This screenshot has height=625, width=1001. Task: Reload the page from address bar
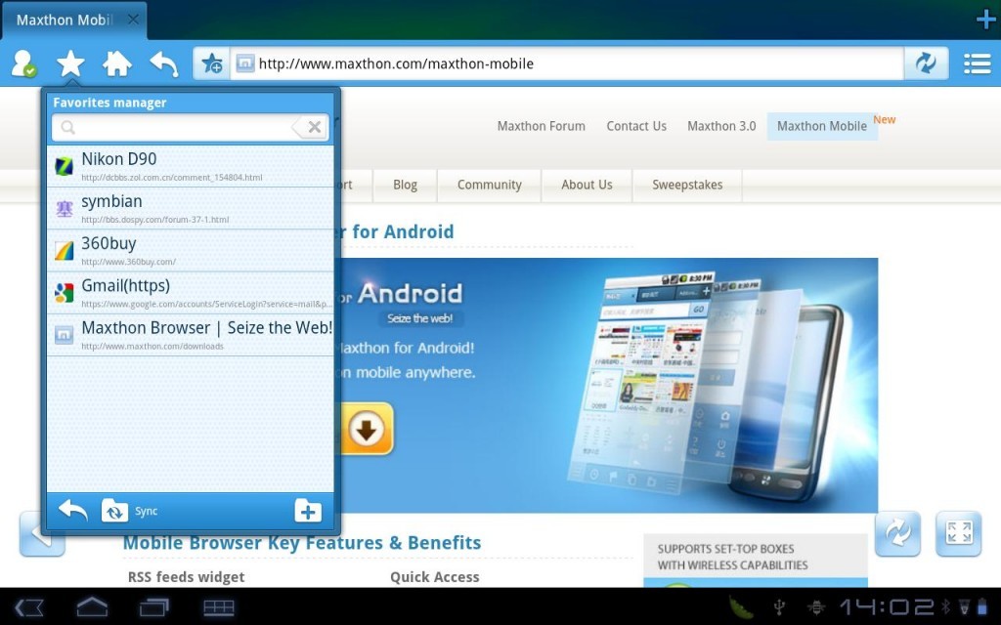pyautogui.click(x=926, y=63)
